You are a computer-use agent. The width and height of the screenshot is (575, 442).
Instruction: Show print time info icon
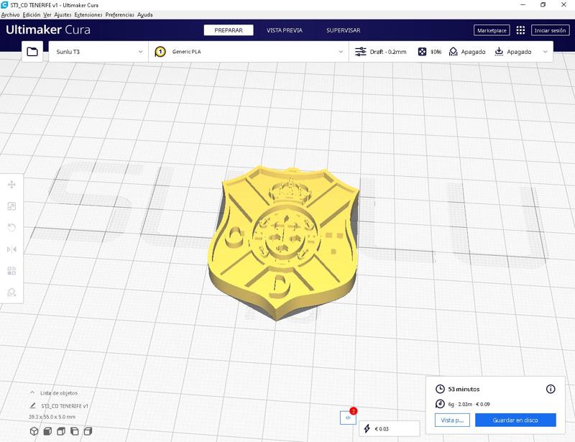(551, 389)
